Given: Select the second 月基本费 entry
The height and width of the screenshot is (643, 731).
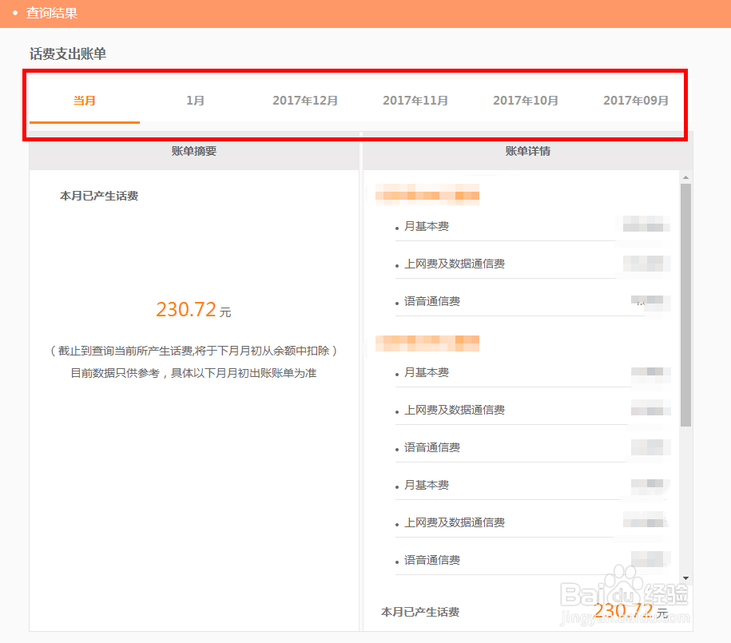Looking at the screenshot, I should click(x=423, y=372).
